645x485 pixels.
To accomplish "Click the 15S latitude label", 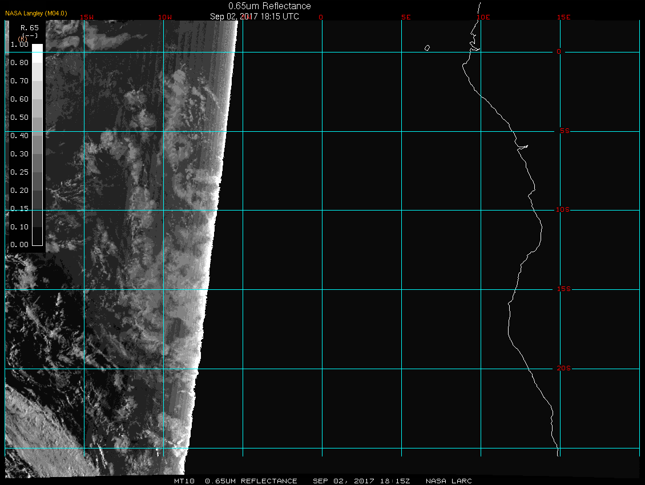I will (564, 289).
